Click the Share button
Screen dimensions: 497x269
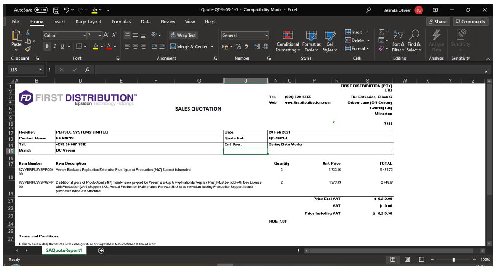(438, 22)
